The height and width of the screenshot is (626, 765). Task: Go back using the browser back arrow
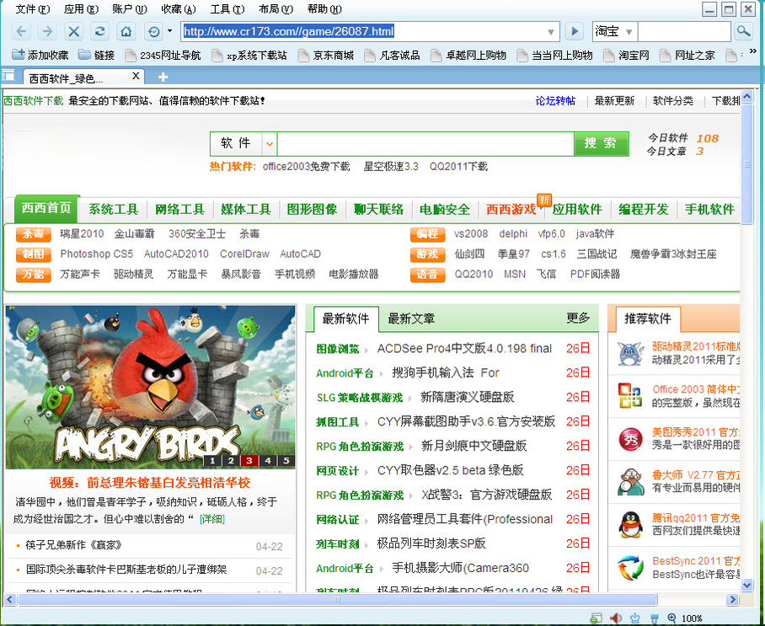click(21, 32)
